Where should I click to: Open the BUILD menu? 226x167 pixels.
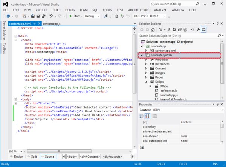pos(56,10)
